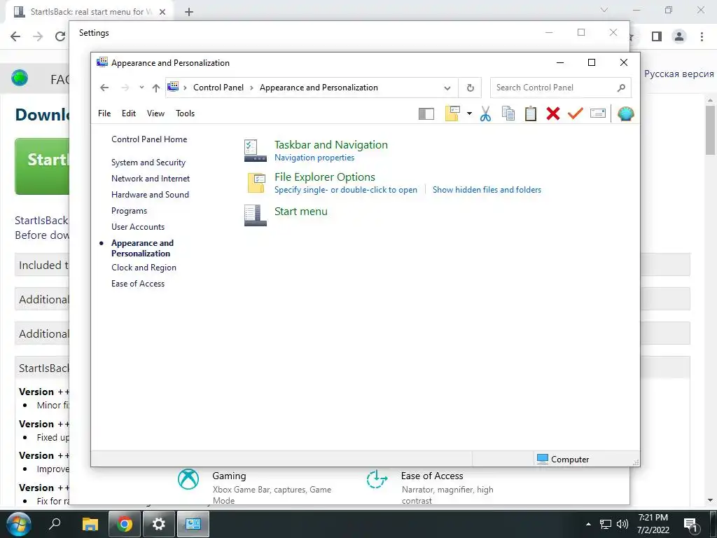
Task: Open the File menu
Action: pyautogui.click(x=104, y=113)
